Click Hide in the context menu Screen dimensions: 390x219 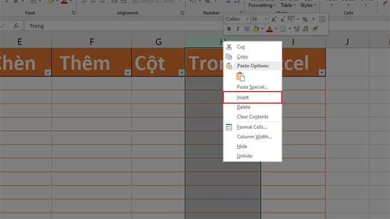coord(252,146)
